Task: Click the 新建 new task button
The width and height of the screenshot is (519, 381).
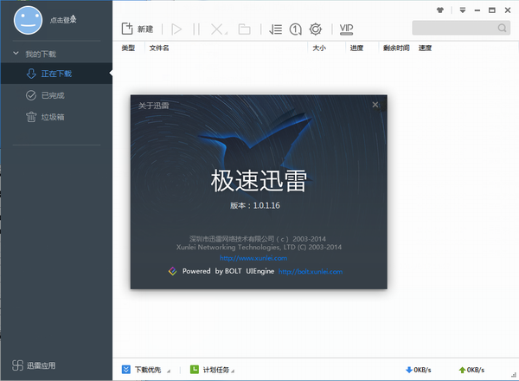Action: click(138, 29)
